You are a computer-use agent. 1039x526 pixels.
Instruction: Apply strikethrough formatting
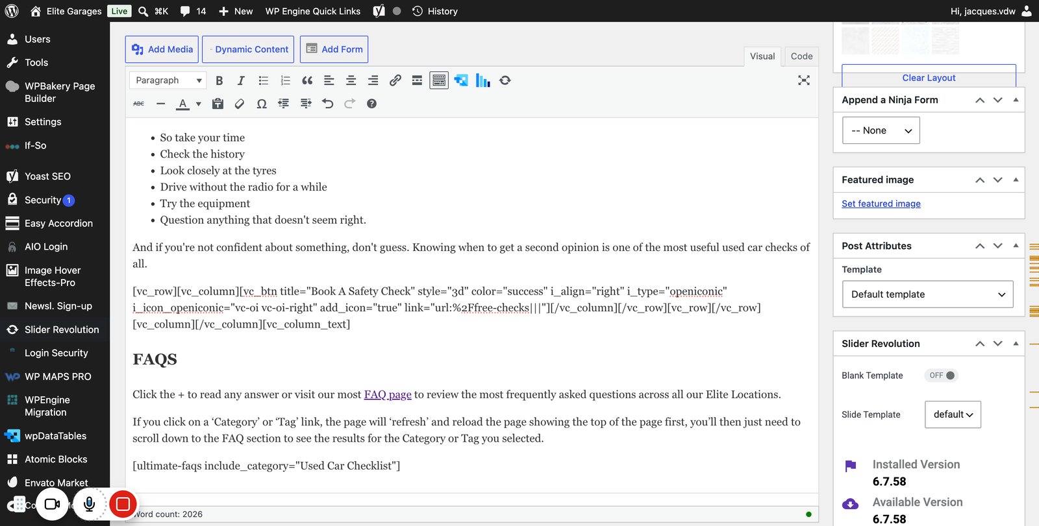tap(139, 104)
